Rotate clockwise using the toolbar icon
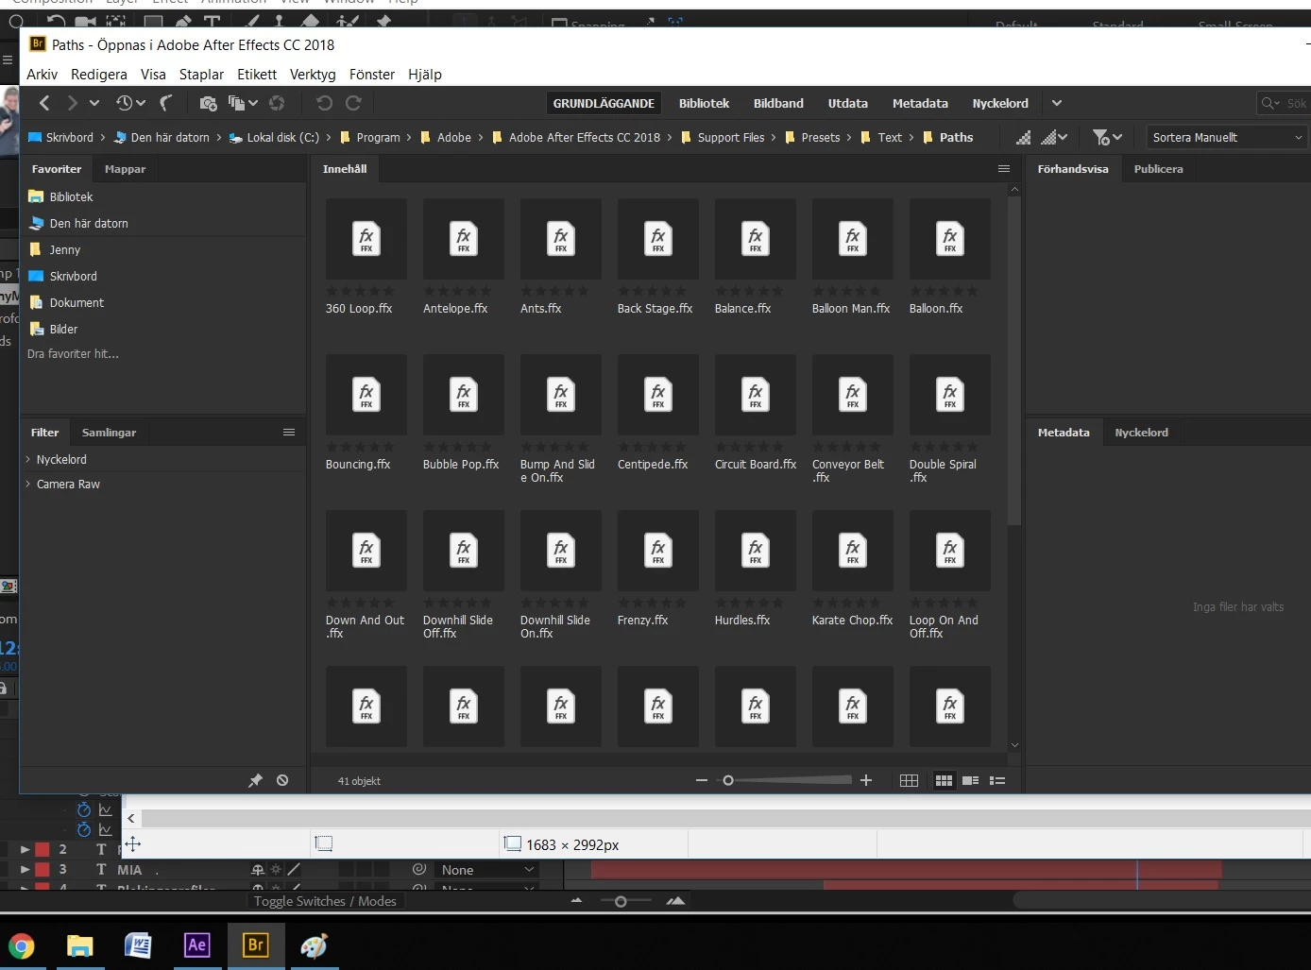Screen dimensions: 1311x970 (354, 103)
